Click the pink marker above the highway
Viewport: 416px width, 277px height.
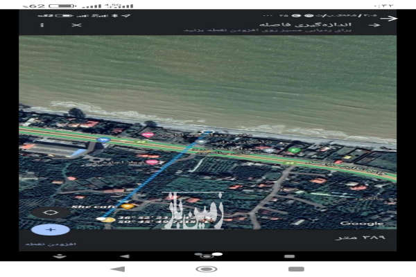148,134
